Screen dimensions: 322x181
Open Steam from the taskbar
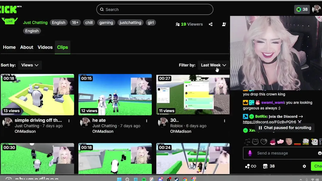click(x=177, y=179)
